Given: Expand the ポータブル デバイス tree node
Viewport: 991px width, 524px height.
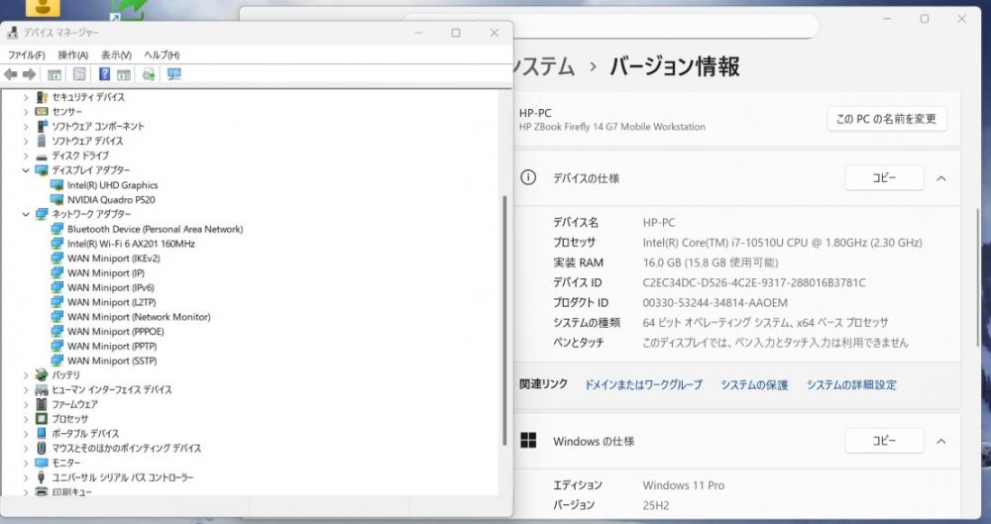Looking at the screenshot, I should click(26, 434).
